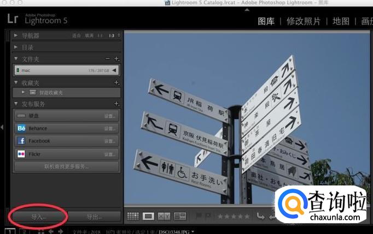Toggle the second monitor button labeled 2
The image size is (373, 234).
click(x=24, y=231)
